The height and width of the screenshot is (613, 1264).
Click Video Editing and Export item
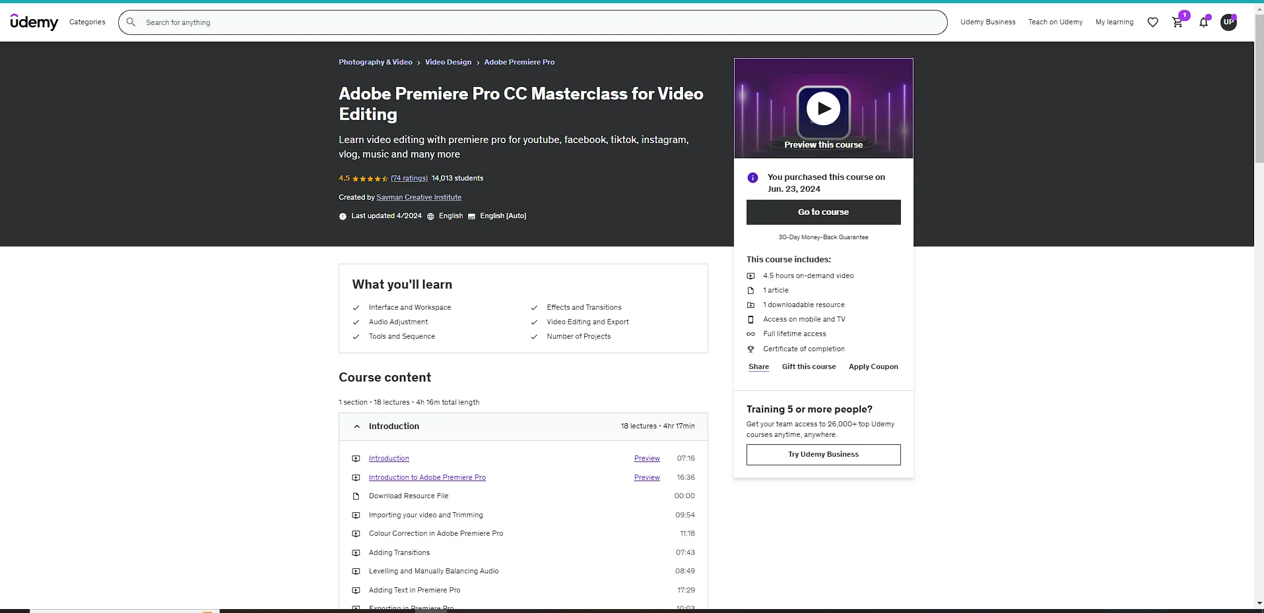[587, 322]
